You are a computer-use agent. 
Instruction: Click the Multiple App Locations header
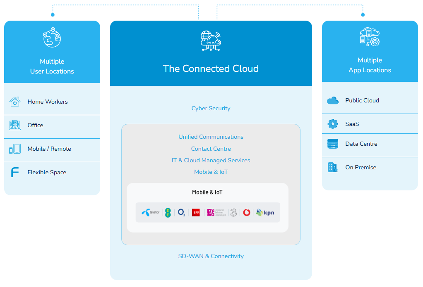click(x=370, y=65)
